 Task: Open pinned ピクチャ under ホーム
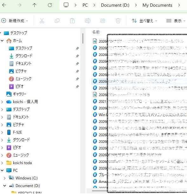[18, 71]
